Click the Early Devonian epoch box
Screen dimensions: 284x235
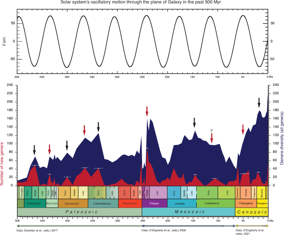click(64, 193)
